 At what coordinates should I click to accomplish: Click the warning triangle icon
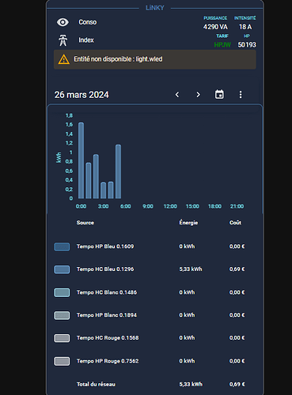[63, 59]
